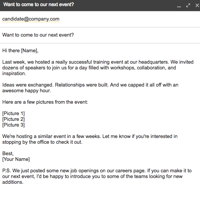
Task: Click the 'Best,' closing line
Action: 8,153
